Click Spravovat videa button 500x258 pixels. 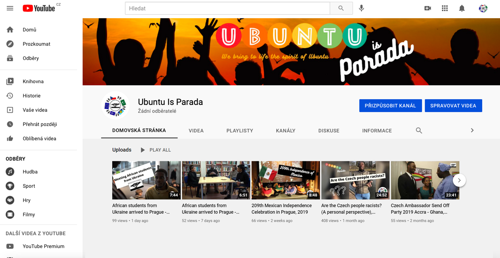coord(453,106)
